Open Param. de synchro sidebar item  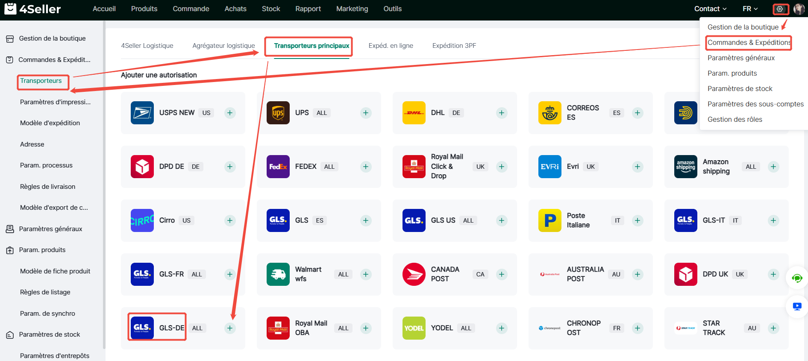click(x=47, y=314)
